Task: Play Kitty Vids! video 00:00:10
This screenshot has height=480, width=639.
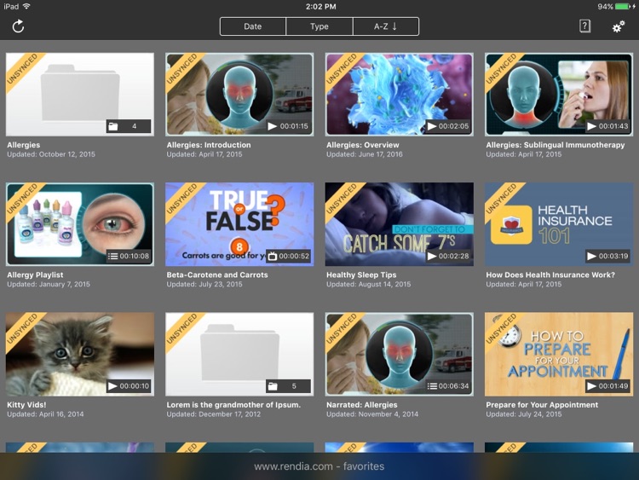Action: pos(129,386)
